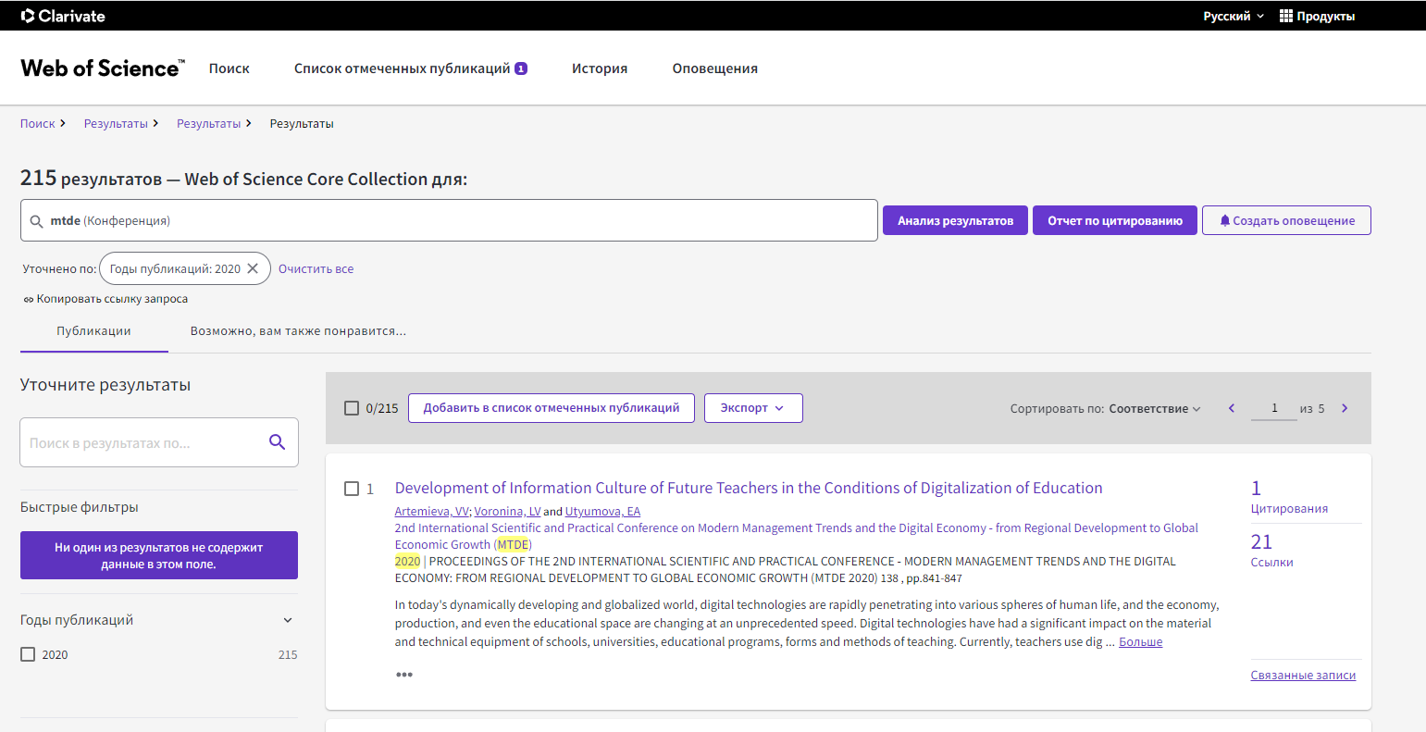Open the Products grid icon

[1285, 16]
